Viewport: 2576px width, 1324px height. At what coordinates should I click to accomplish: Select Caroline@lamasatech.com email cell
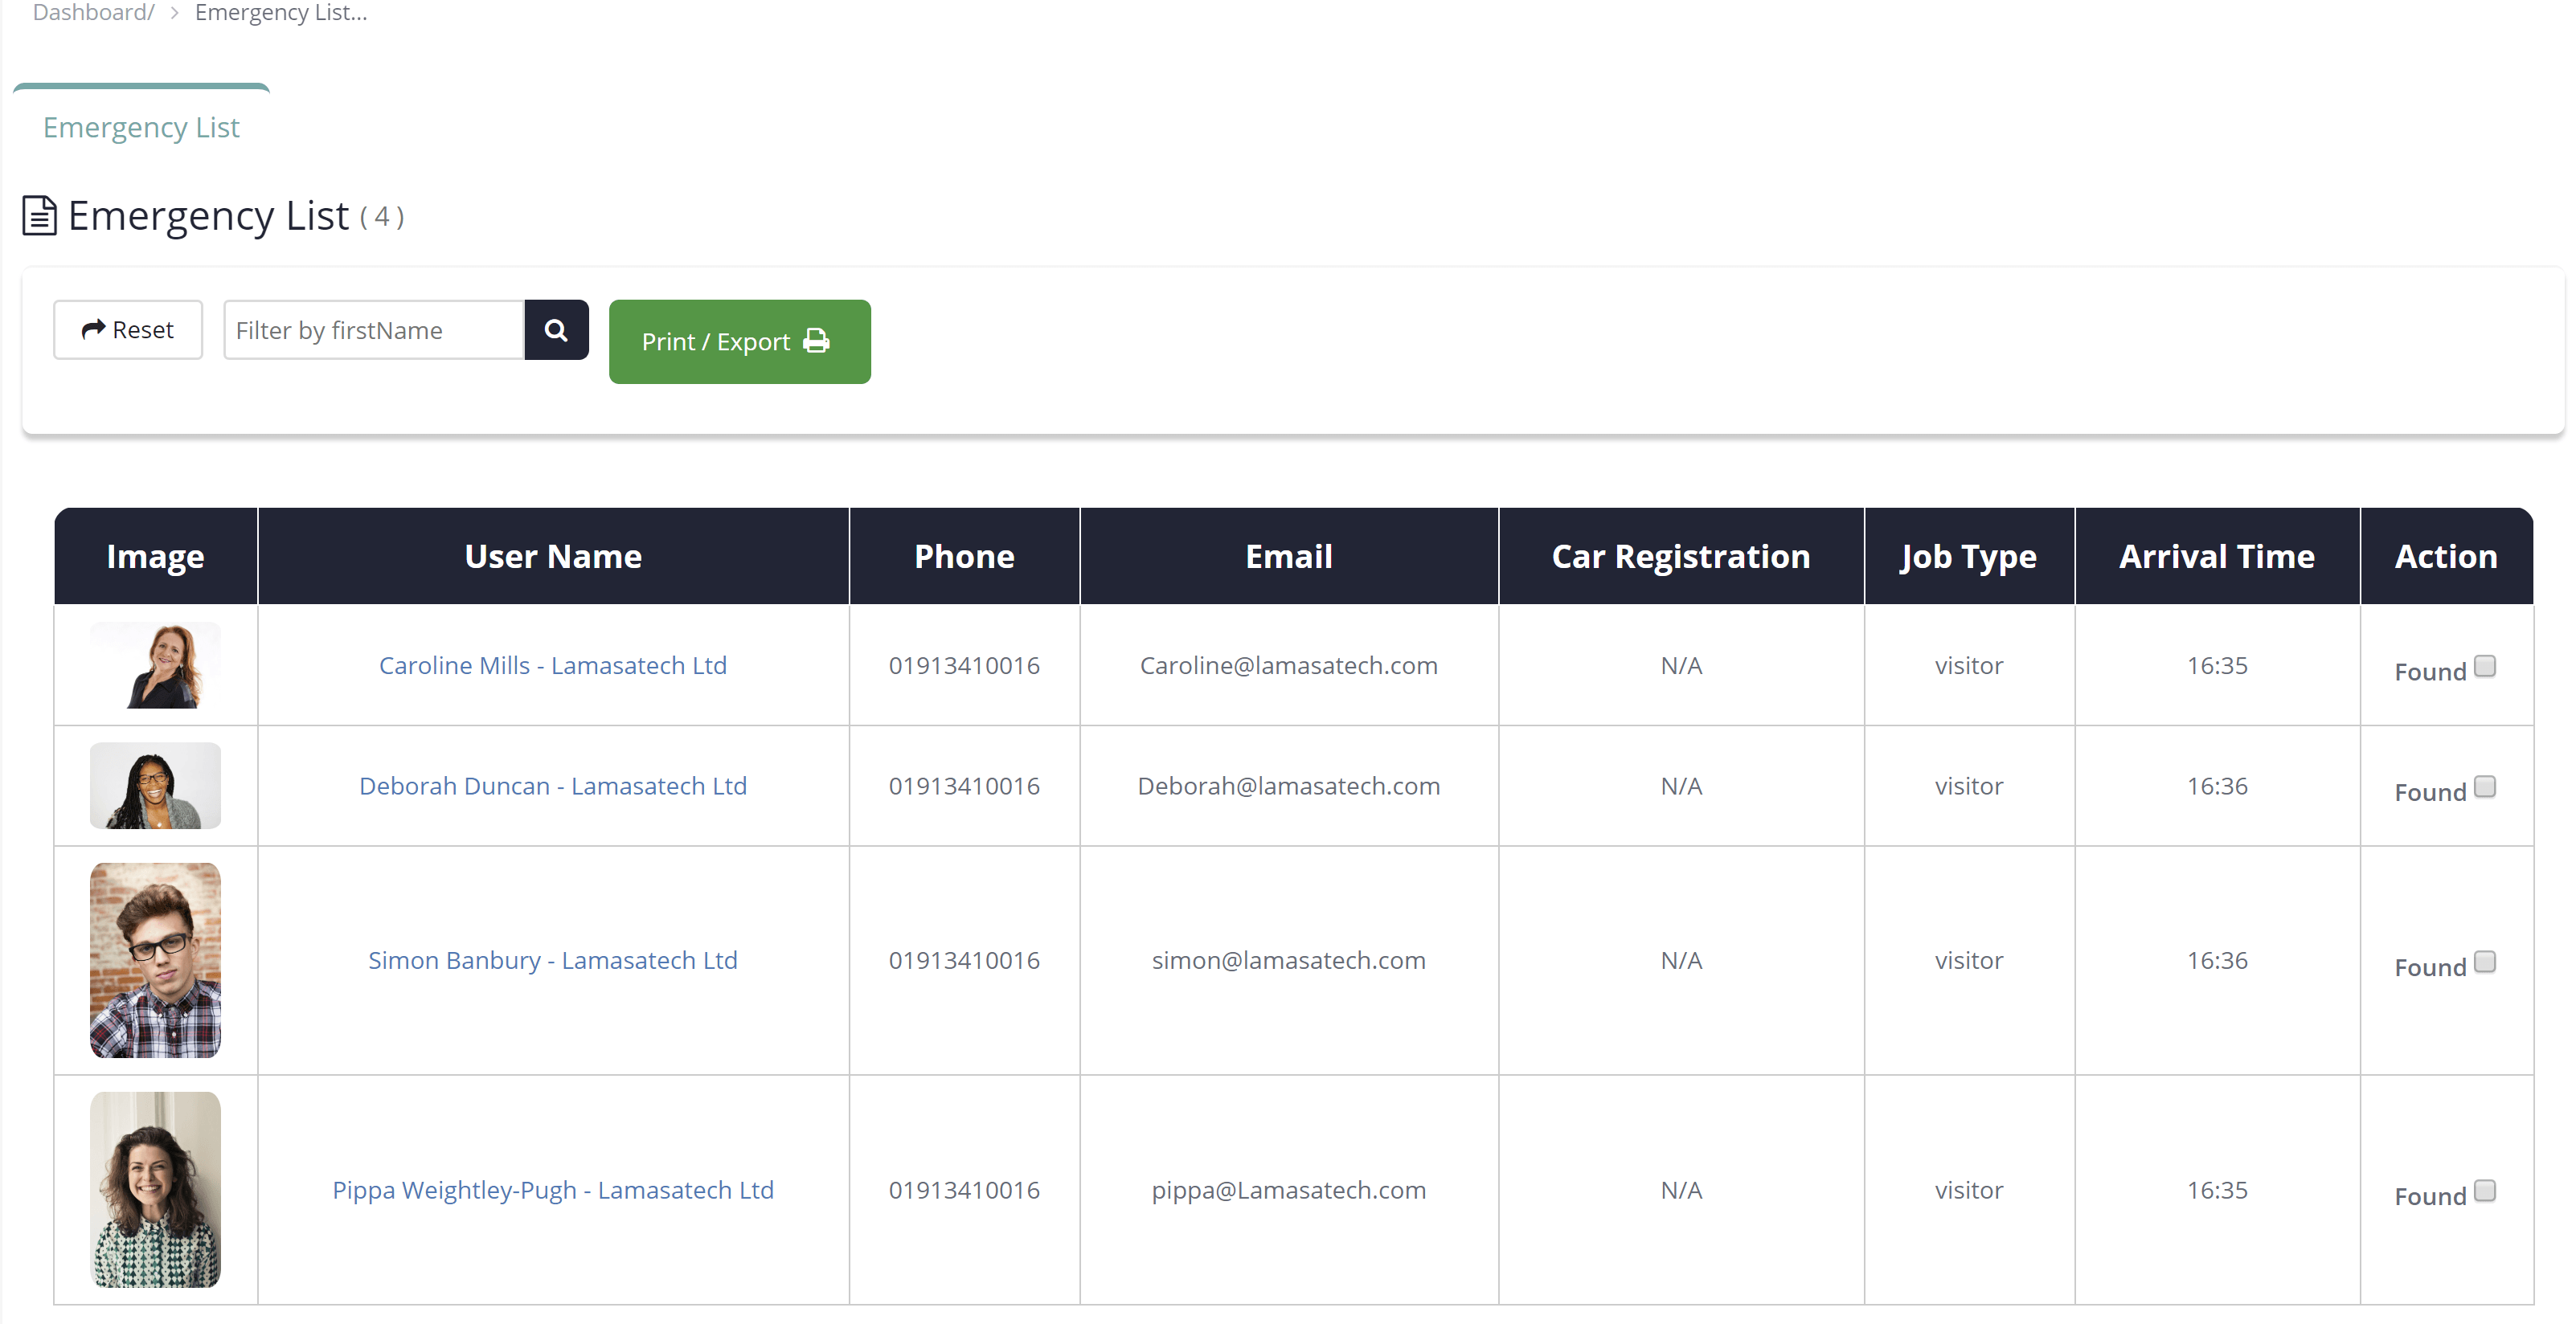[1289, 665]
